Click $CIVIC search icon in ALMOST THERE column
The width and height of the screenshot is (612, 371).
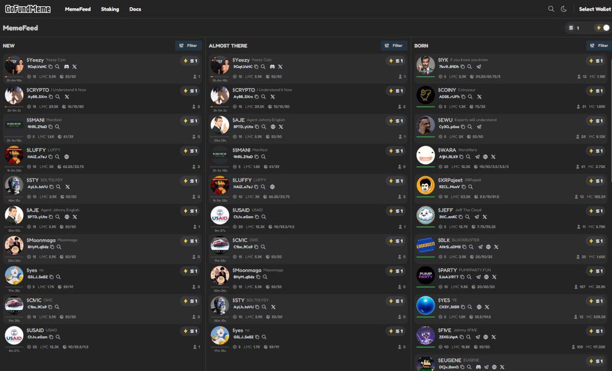click(x=263, y=247)
